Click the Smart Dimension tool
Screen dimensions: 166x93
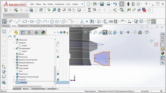[x=11, y=21]
